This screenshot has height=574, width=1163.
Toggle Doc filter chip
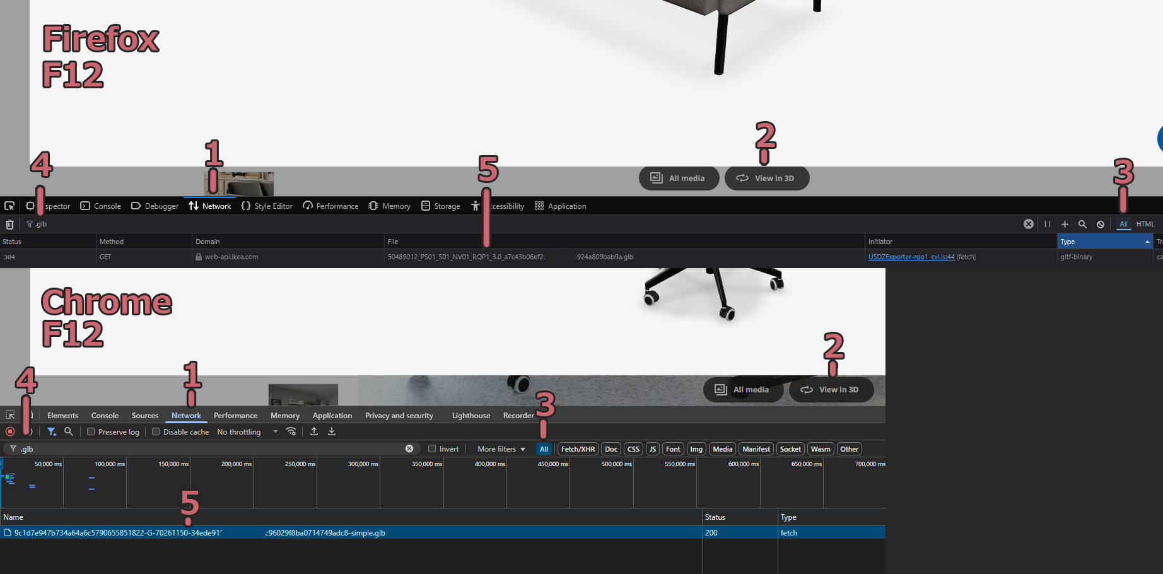[611, 449]
